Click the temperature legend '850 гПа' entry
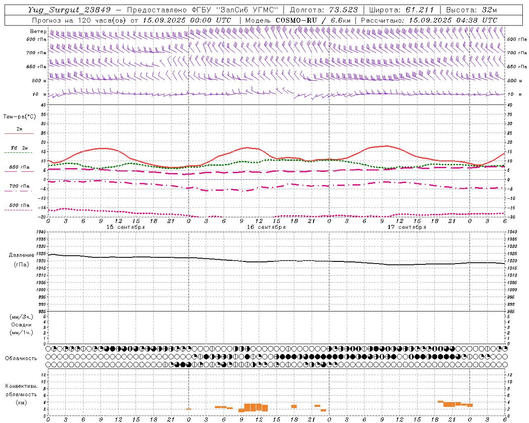 [x=19, y=167]
